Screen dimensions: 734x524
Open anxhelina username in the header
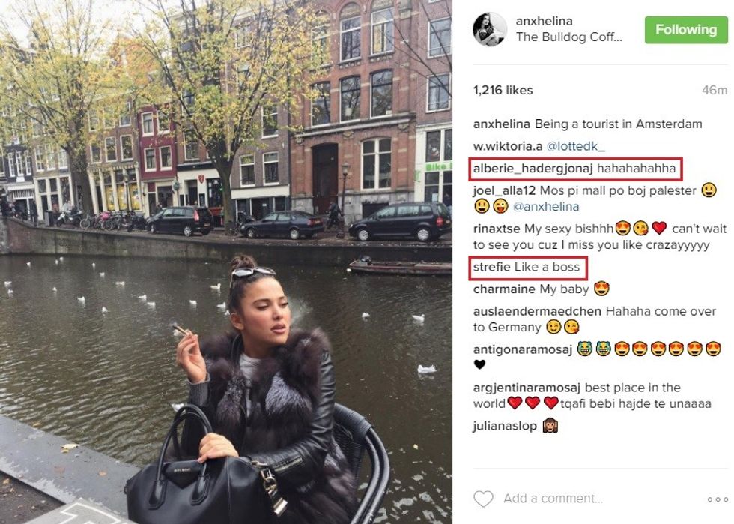pos(544,21)
